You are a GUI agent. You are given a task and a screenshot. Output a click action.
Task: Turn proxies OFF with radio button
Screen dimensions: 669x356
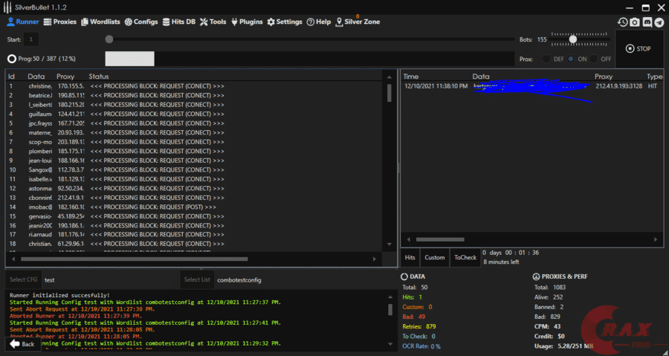[x=594, y=59]
